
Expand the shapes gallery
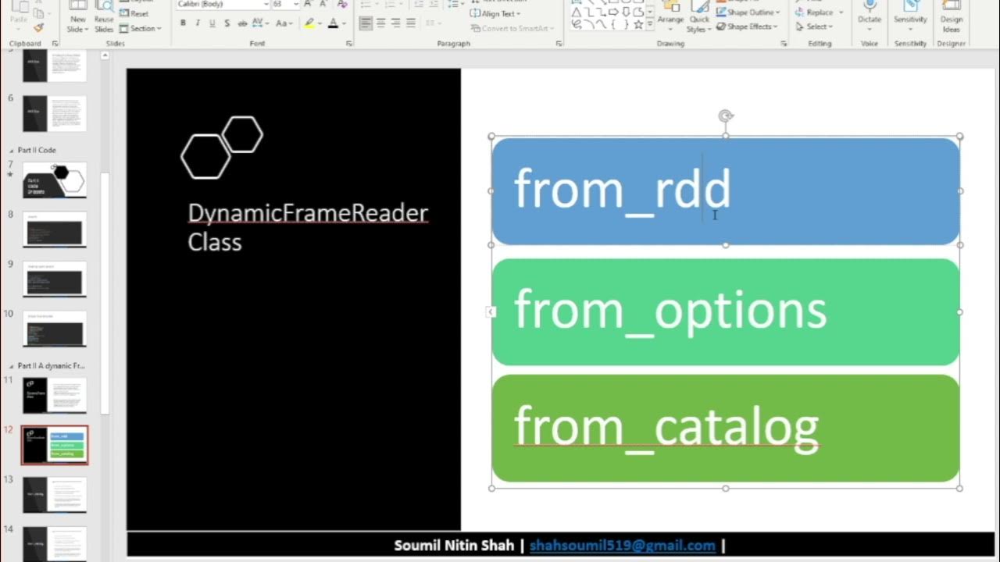tap(650, 25)
